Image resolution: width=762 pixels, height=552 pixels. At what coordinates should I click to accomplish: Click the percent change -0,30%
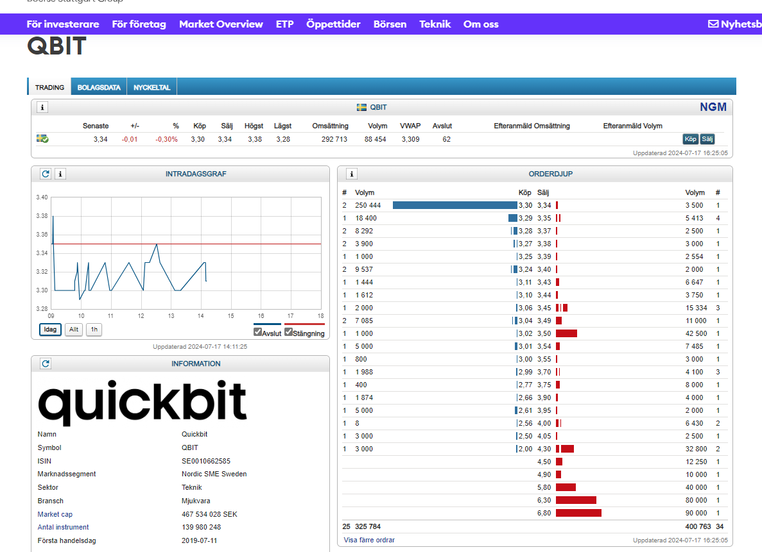pos(167,139)
